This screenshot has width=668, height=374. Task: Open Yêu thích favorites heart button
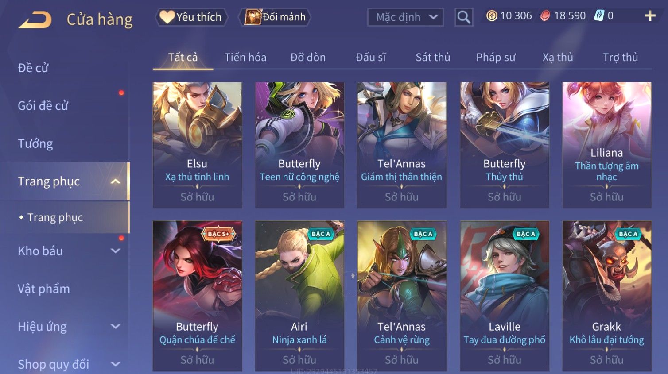point(191,17)
